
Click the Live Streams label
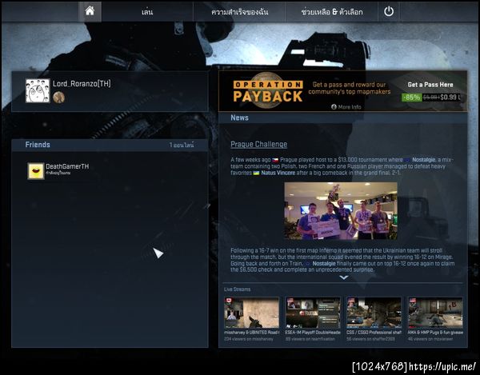[x=237, y=289]
